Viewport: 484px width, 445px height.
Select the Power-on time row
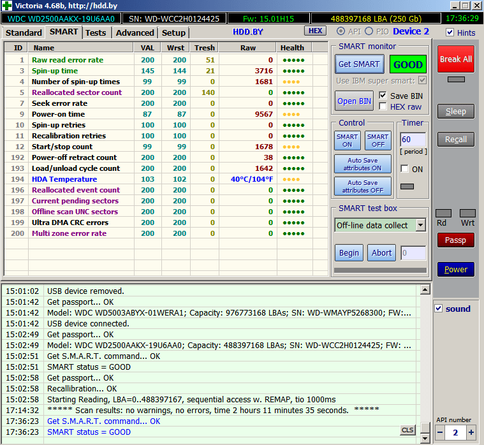166,114
